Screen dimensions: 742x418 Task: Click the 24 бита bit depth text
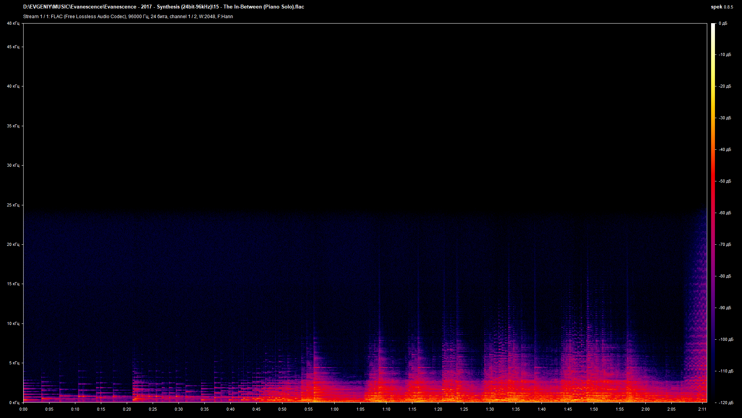[159, 17]
